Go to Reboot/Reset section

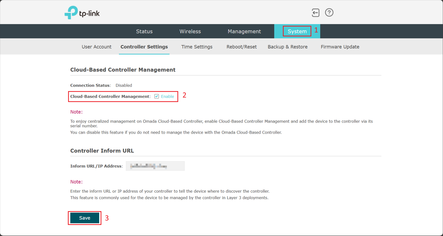(x=241, y=47)
